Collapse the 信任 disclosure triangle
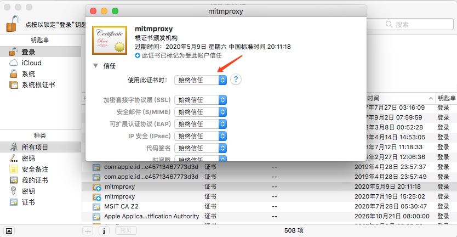The height and width of the screenshot is (237, 457). pos(95,66)
